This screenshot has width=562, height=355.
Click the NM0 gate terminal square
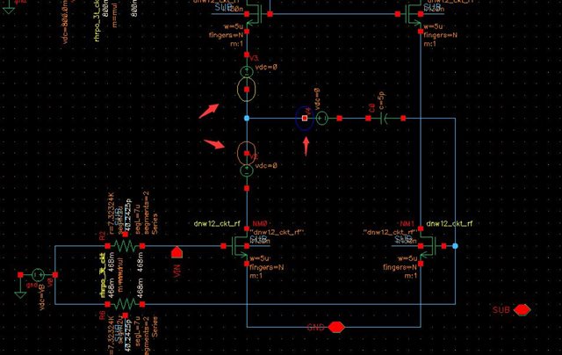(x=224, y=246)
